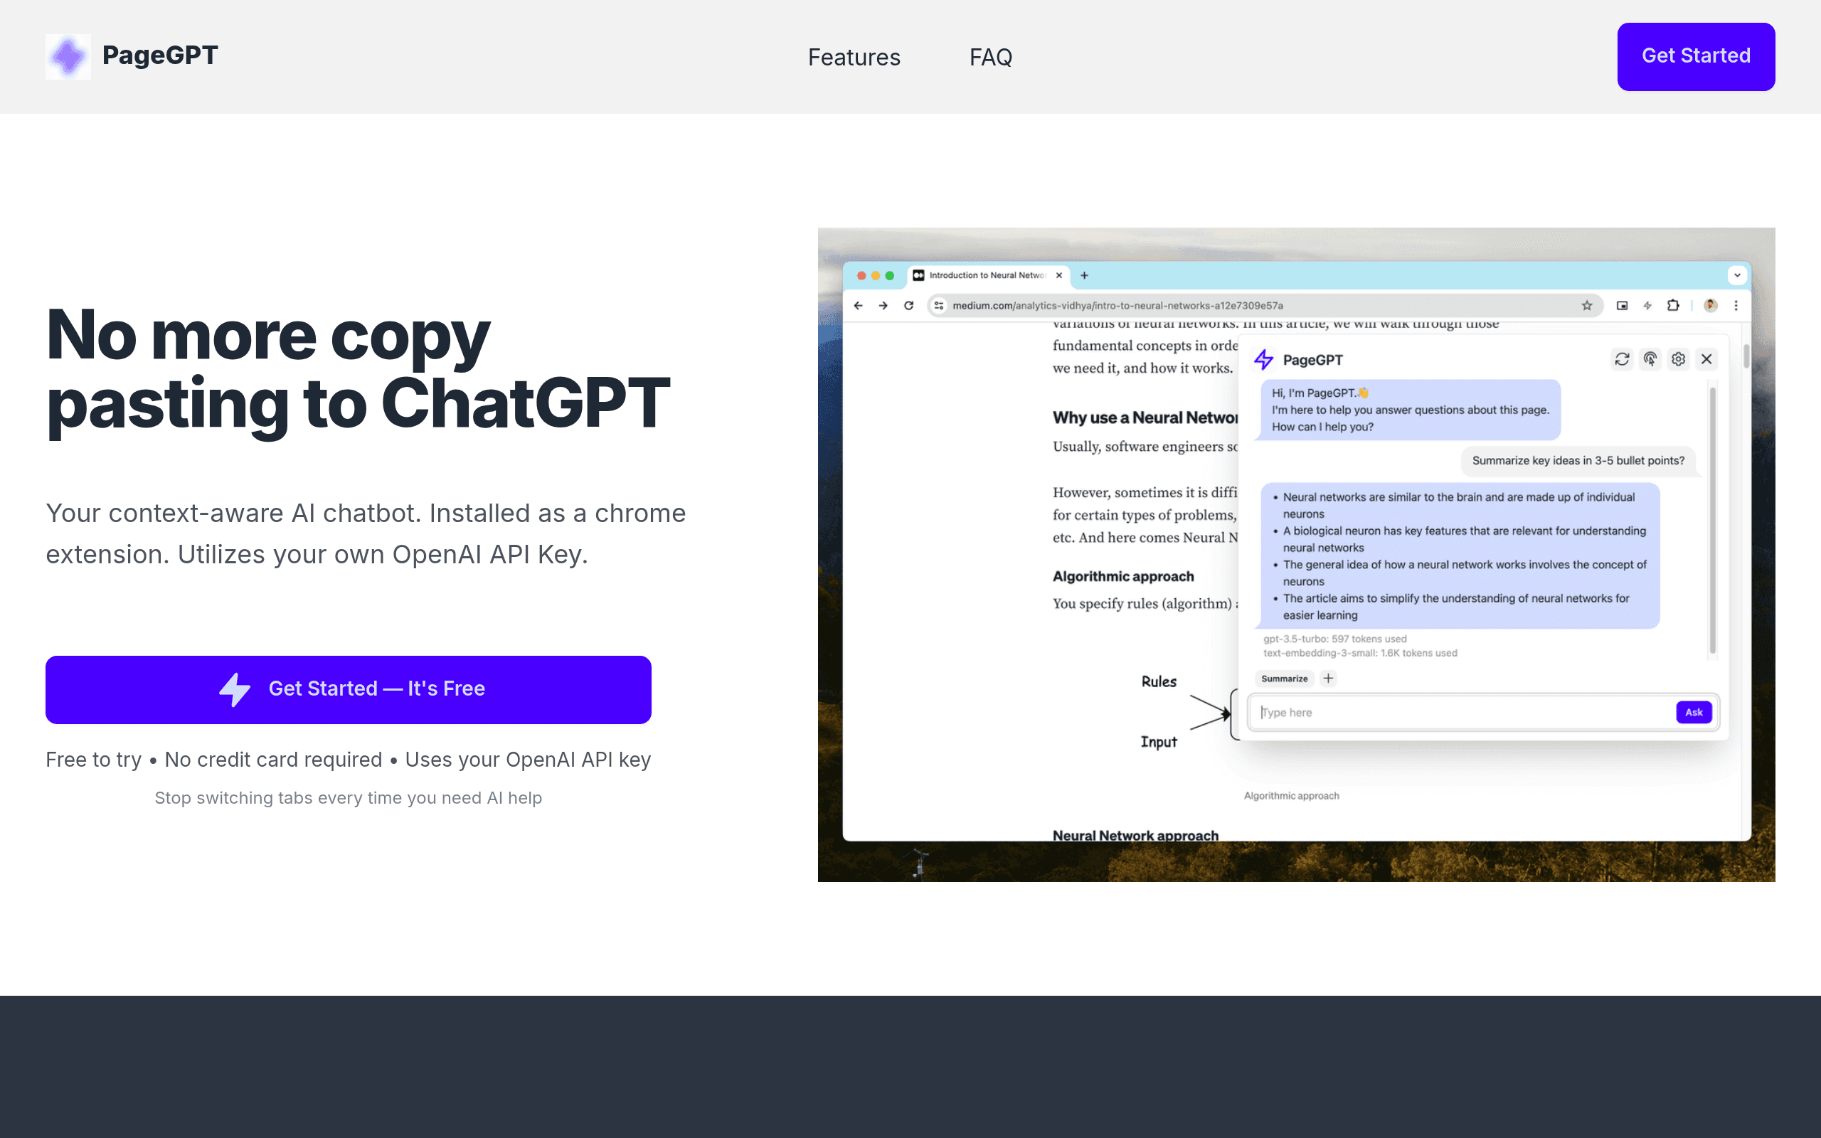Close the PageGPT chat panel
1821x1138 pixels.
coord(1706,359)
